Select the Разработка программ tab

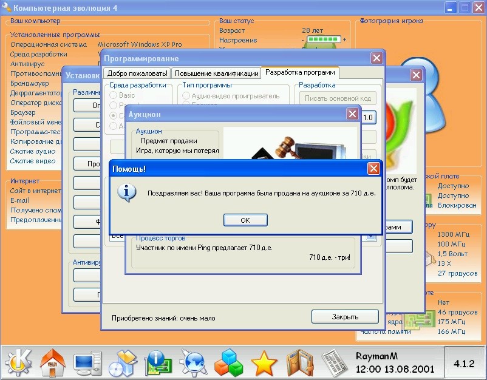pyautogui.click(x=300, y=73)
